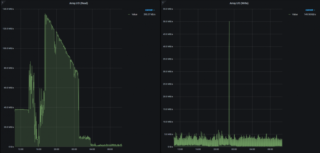This screenshot has height=153, width=320.
Task: Click the 120.0 MB/s axis label in Read graph
Action: pyautogui.click(x=8, y=29)
